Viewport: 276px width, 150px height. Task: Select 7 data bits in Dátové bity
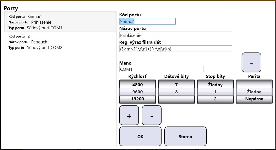(176, 85)
